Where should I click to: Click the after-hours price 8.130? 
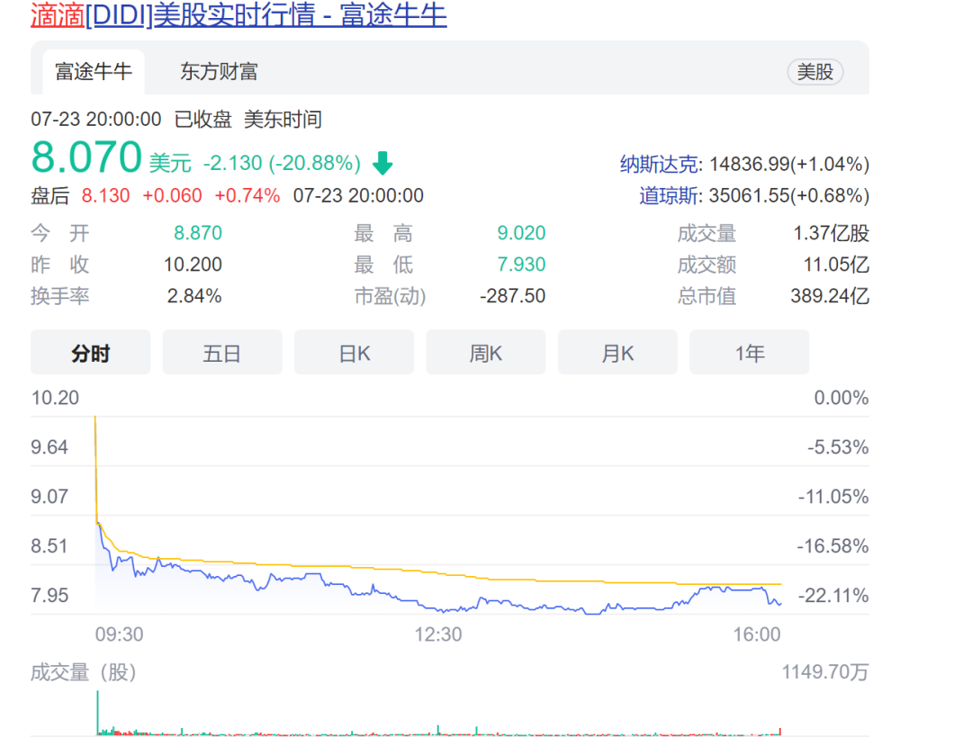pos(105,196)
